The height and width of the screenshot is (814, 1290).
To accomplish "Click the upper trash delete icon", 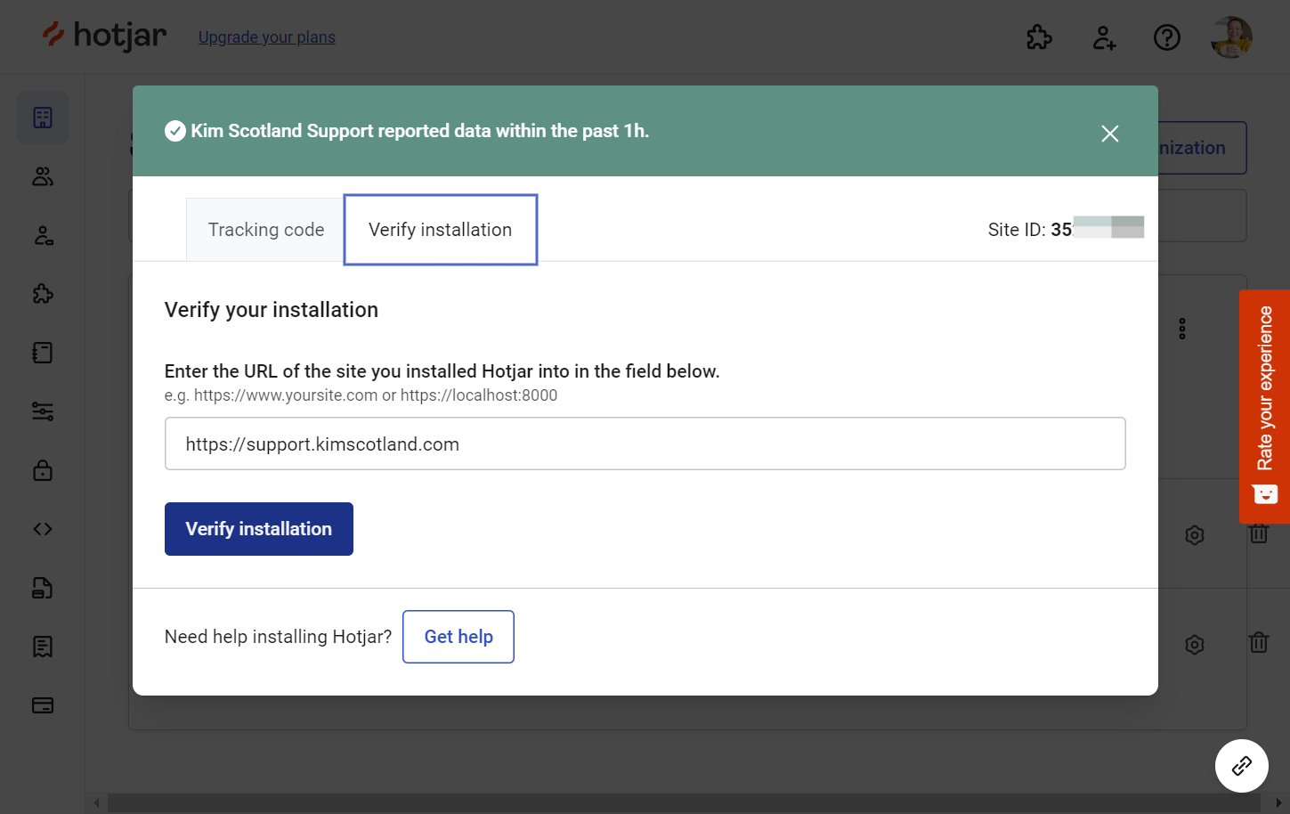I will pos(1259,533).
